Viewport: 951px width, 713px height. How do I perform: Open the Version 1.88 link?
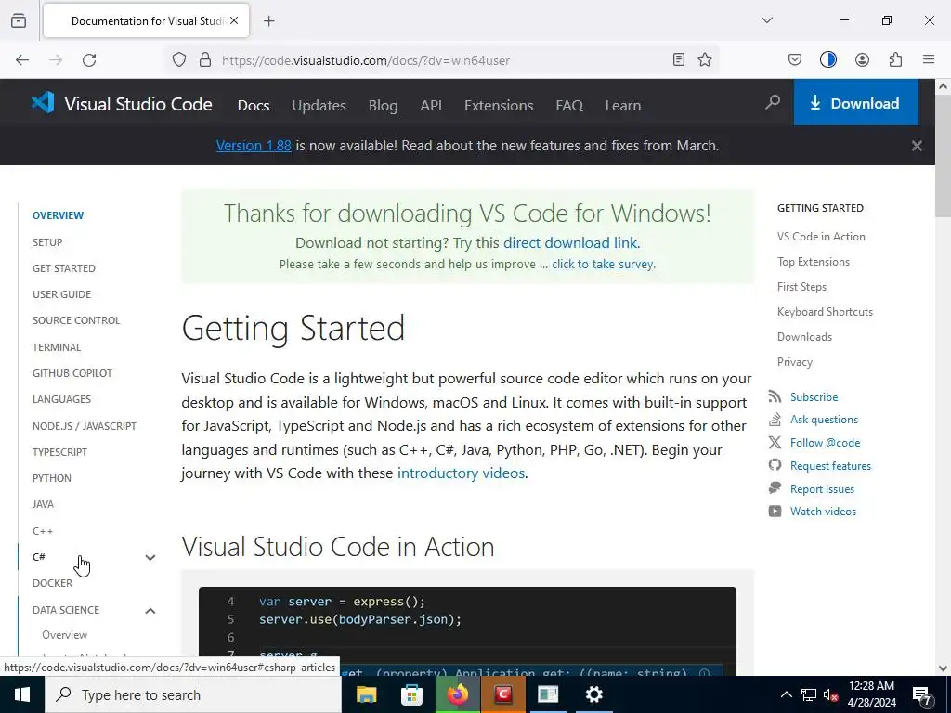(254, 146)
